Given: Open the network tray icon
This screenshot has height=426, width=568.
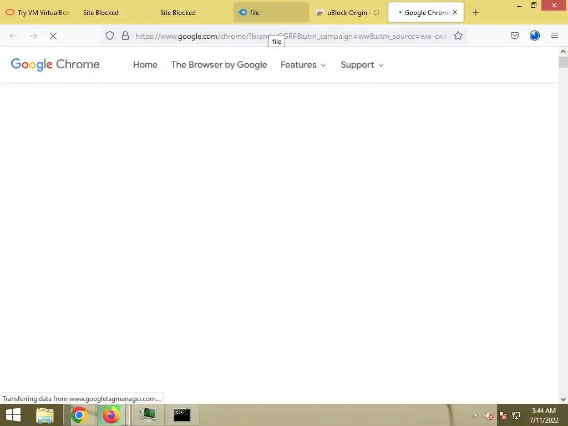Looking at the screenshot, I should point(516,415).
